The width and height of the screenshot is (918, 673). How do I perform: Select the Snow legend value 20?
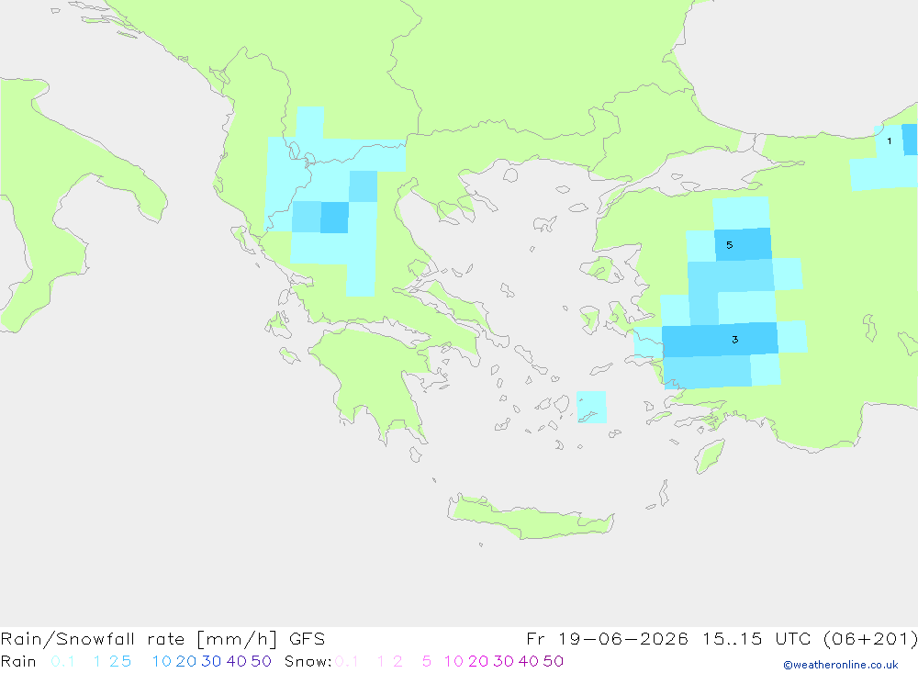click(x=478, y=661)
